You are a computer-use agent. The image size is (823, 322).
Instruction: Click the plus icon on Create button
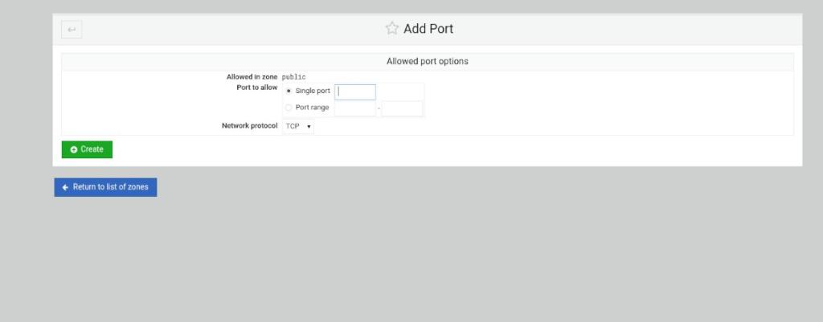click(x=74, y=149)
